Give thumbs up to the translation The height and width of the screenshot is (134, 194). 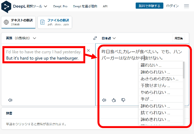pyautogui.click(x=114, y=100)
